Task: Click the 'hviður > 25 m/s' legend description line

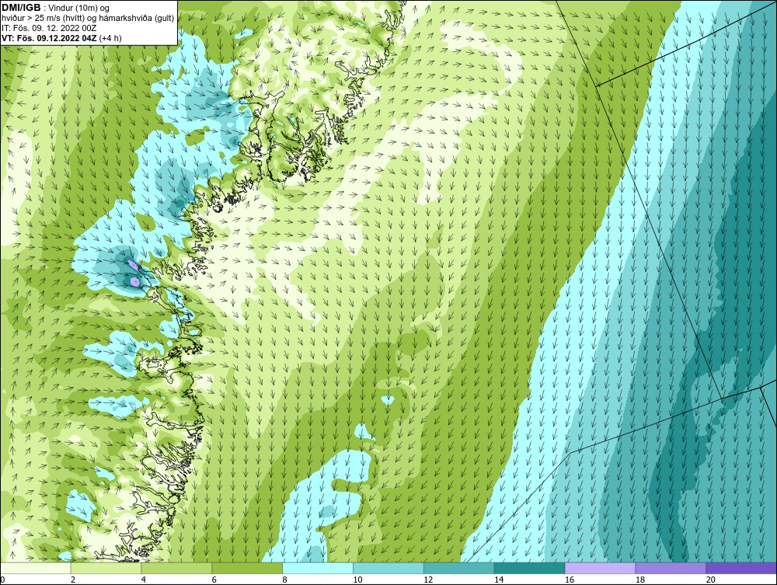Action: point(88,19)
